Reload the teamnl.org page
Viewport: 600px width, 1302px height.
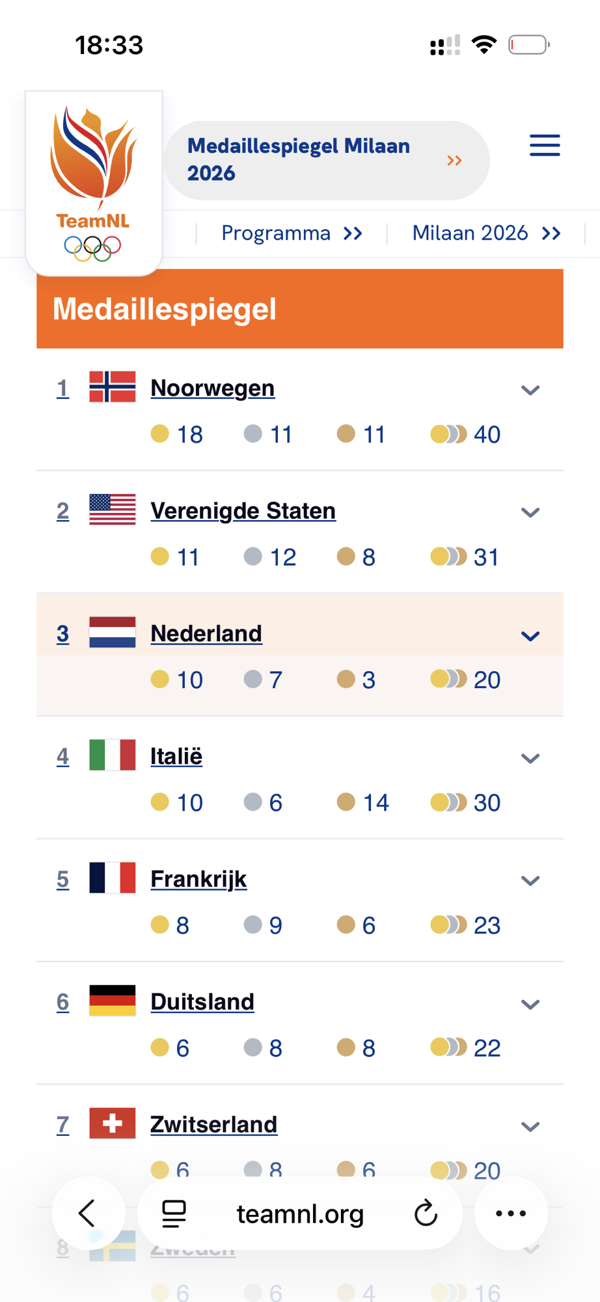[426, 1213]
